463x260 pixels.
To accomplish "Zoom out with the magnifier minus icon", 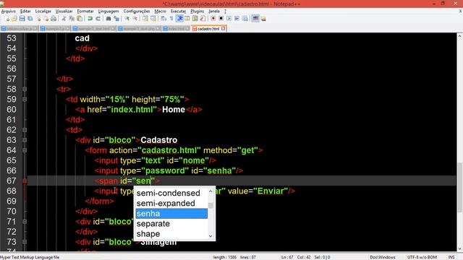I will [x=135, y=19].
